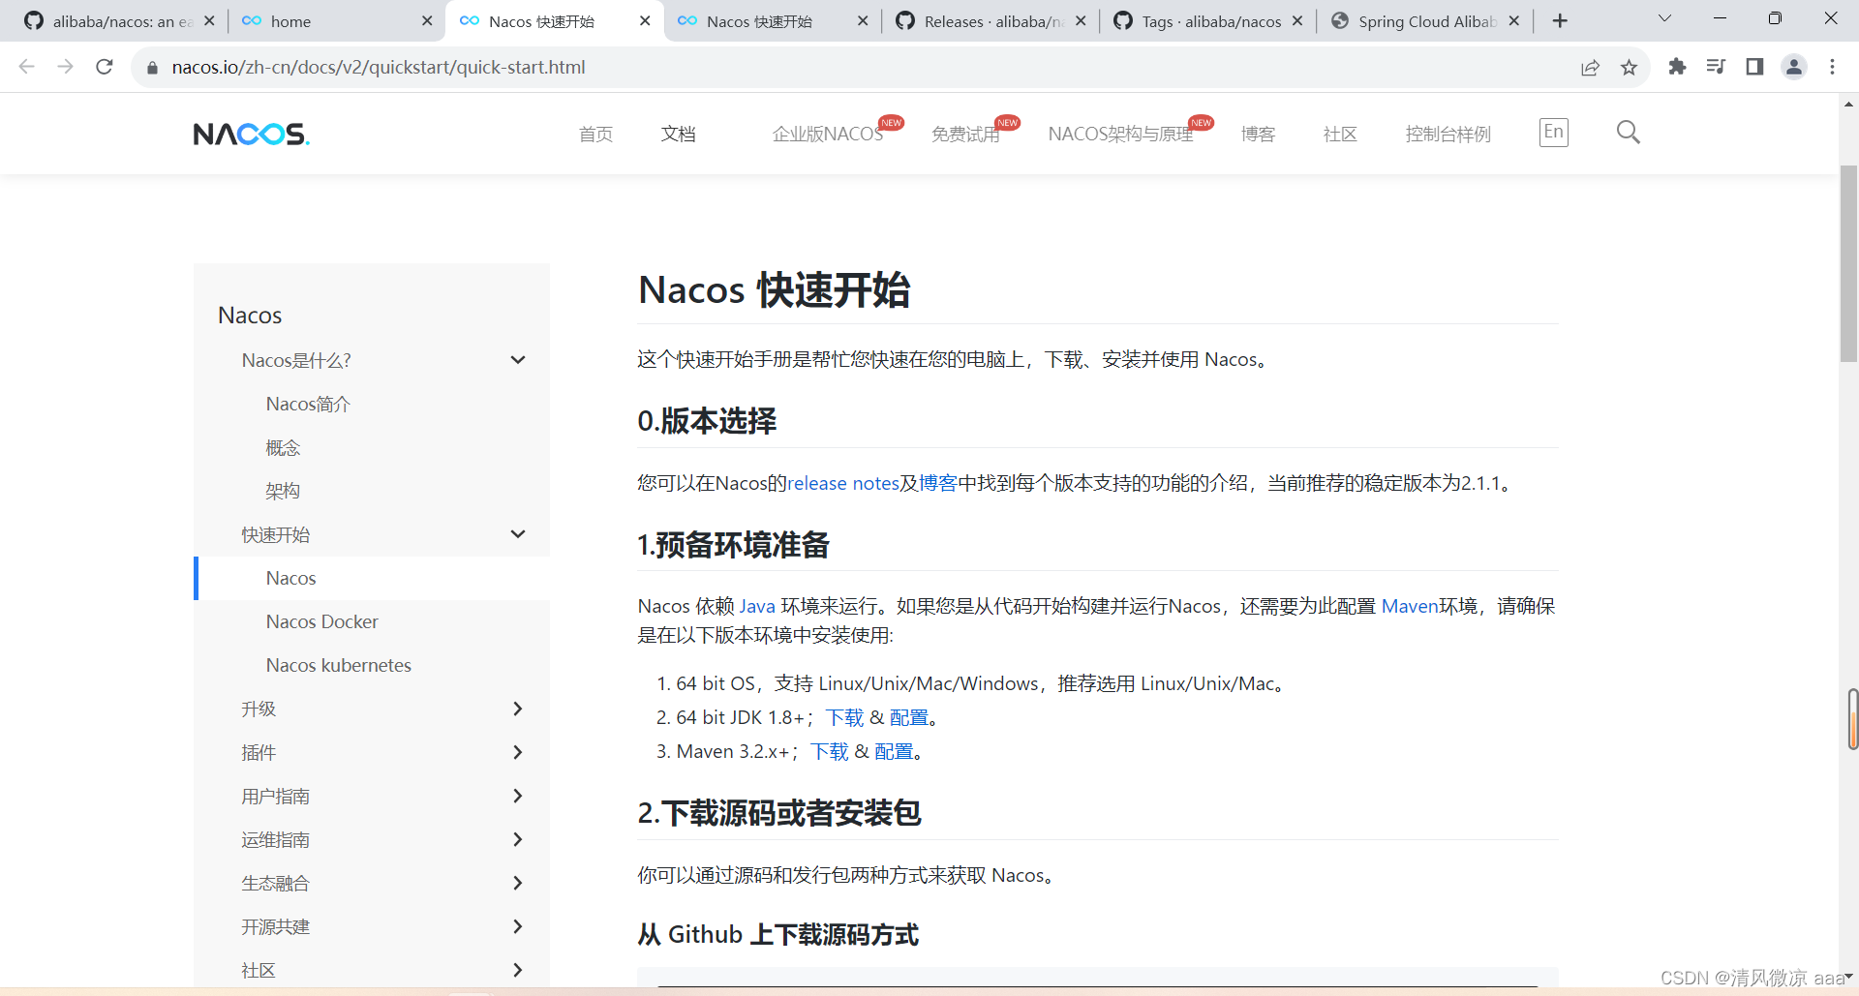Open the tab search dropdown arrow
Image resolution: width=1859 pixels, height=996 pixels.
tap(1664, 18)
